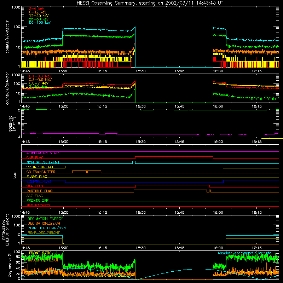Click the Flags panel axis label
This screenshot has width=283, height=283.
[x=14, y=177]
